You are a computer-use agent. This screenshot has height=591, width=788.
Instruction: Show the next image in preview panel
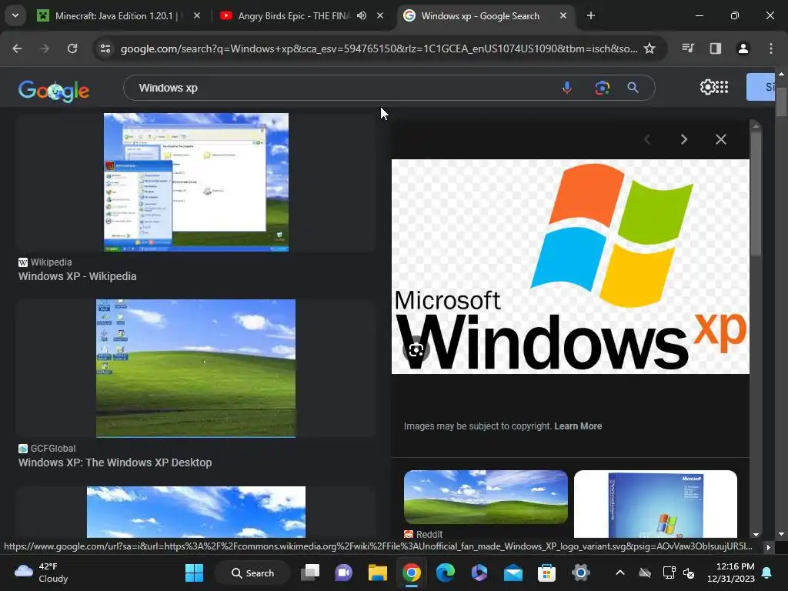(x=683, y=139)
